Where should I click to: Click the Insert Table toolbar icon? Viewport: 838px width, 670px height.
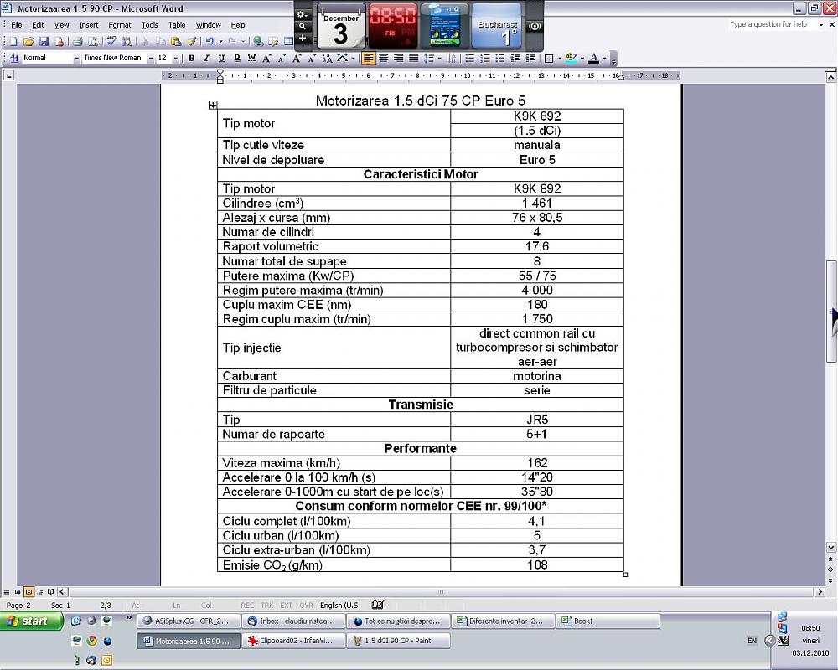coord(287,41)
